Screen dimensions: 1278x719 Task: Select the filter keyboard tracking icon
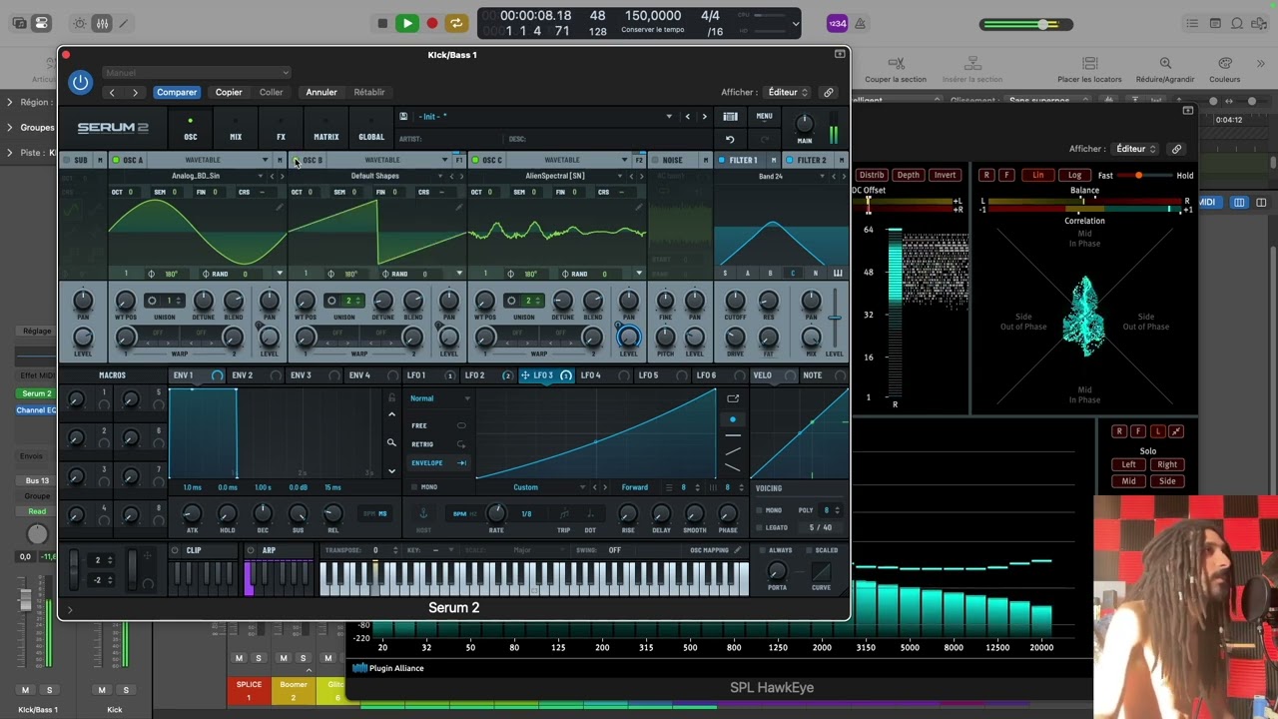pyautogui.click(x=838, y=273)
